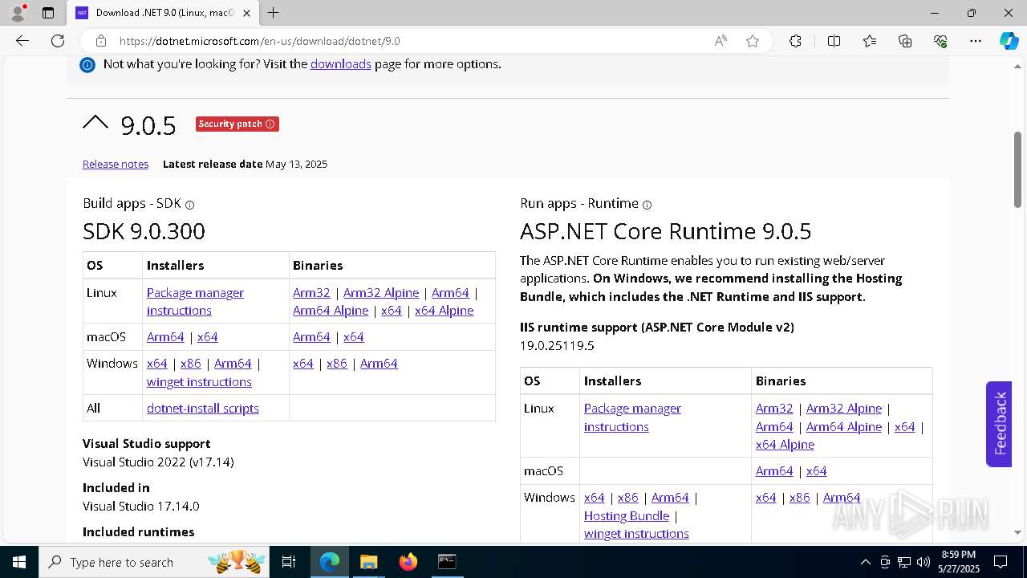
Task: Open ASP.NET Runtime Linux Package manager instructions
Action: pyautogui.click(x=632, y=417)
